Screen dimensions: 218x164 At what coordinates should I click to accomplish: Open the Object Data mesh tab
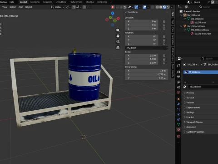(178, 124)
